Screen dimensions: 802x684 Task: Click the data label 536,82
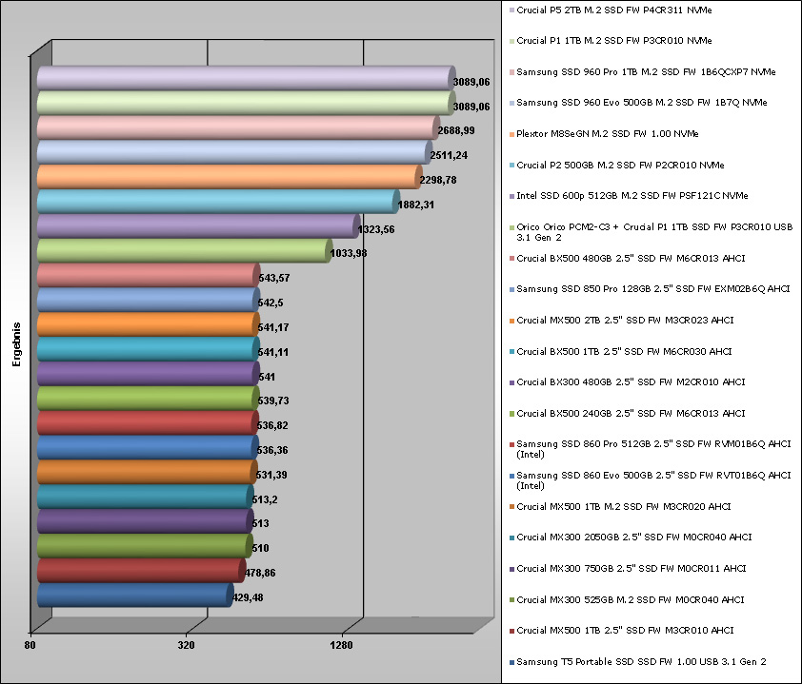272,425
